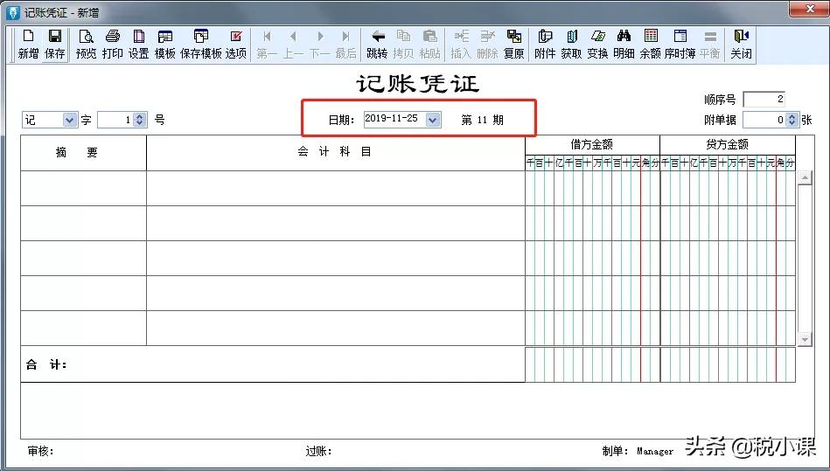Expand the 记 voucher word dropdown

coord(70,120)
